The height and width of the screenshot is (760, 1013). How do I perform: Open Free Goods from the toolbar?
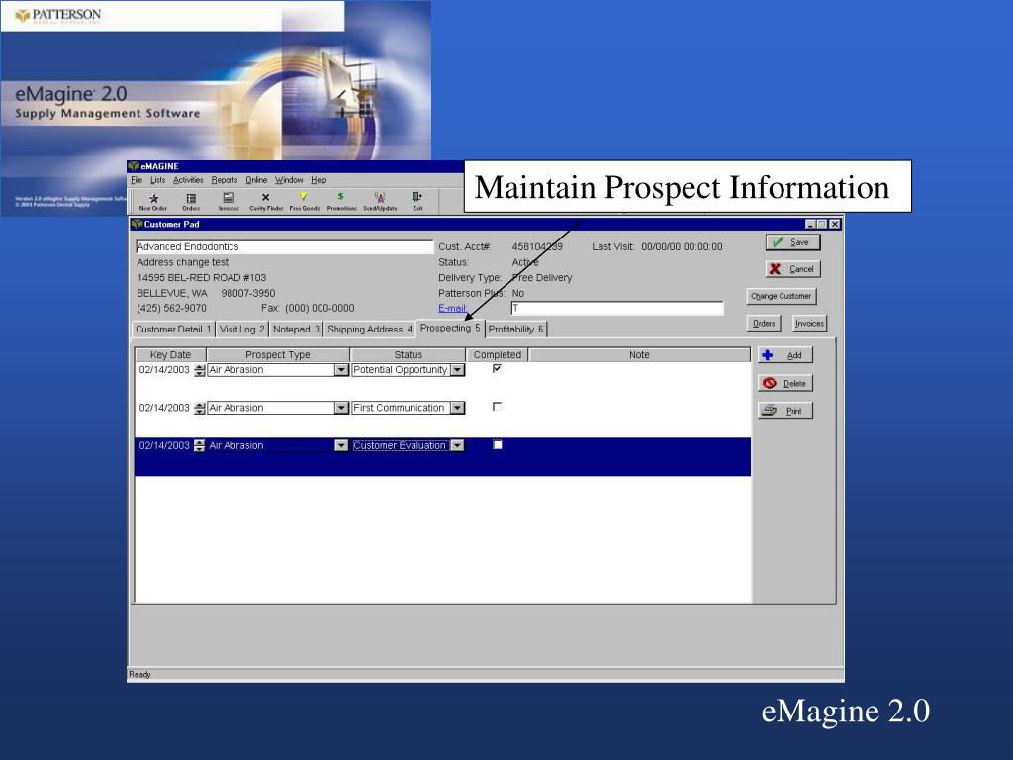[x=304, y=202]
